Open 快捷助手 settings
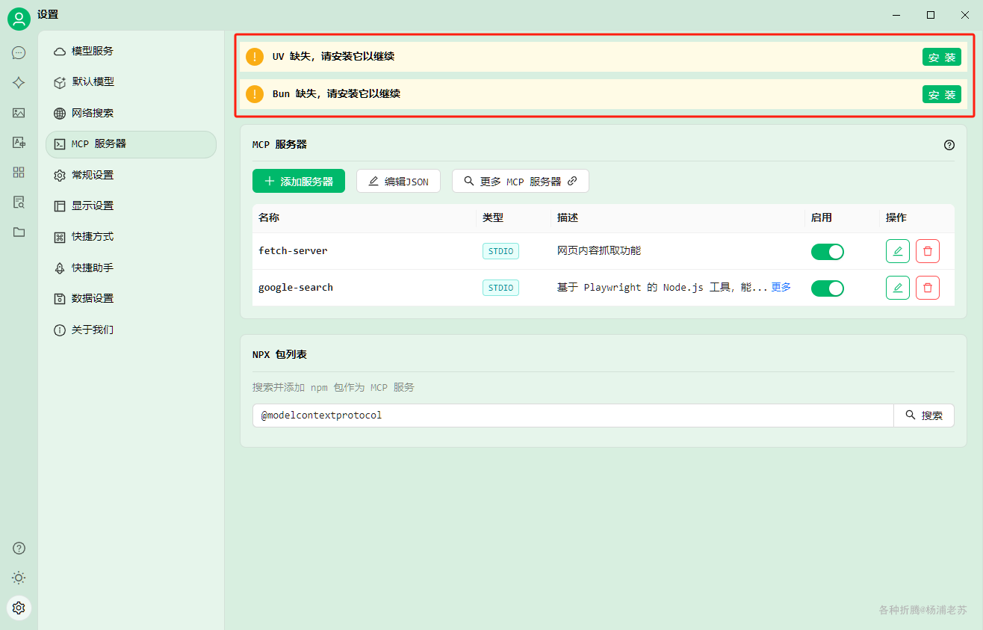The width and height of the screenshot is (983, 630). point(131,268)
